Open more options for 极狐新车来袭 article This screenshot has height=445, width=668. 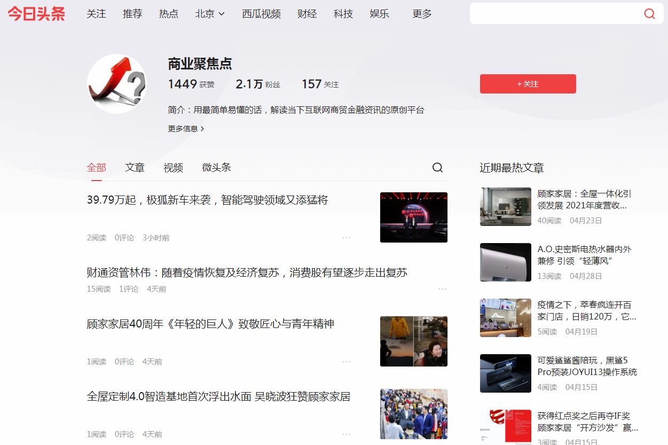coord(347,238)
